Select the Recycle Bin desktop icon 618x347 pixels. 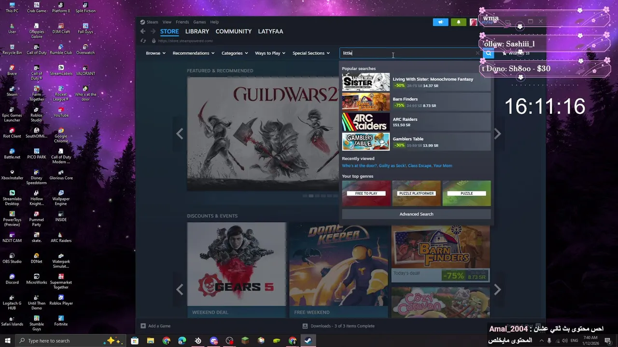12,50
